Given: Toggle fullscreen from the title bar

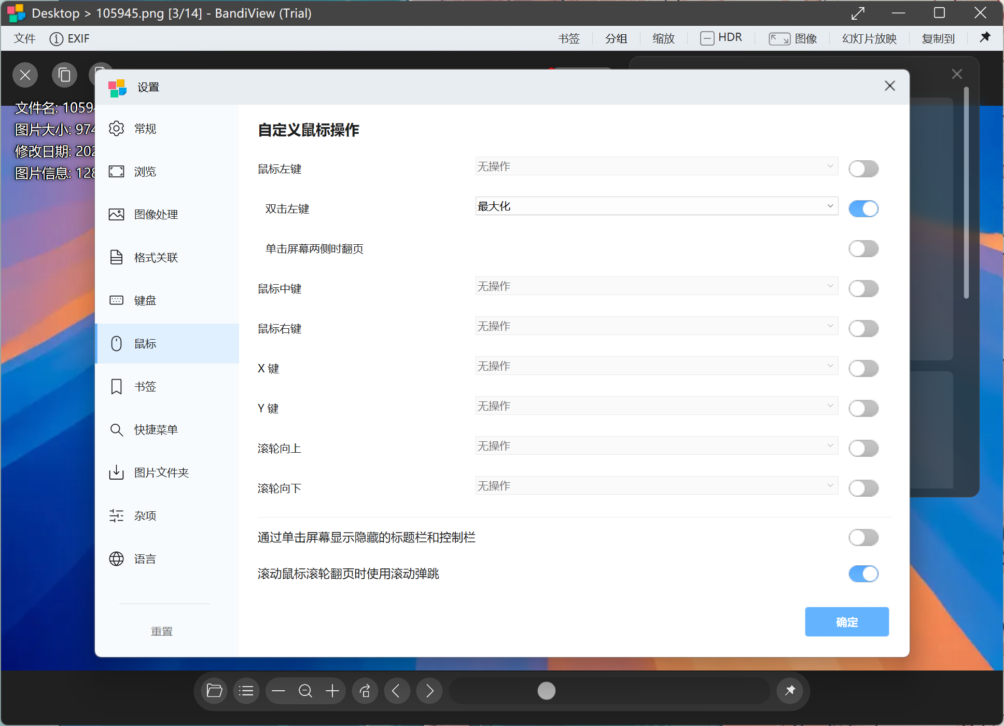Looking at the screenshot, I should pyautogui.click(x=858, y=13).
